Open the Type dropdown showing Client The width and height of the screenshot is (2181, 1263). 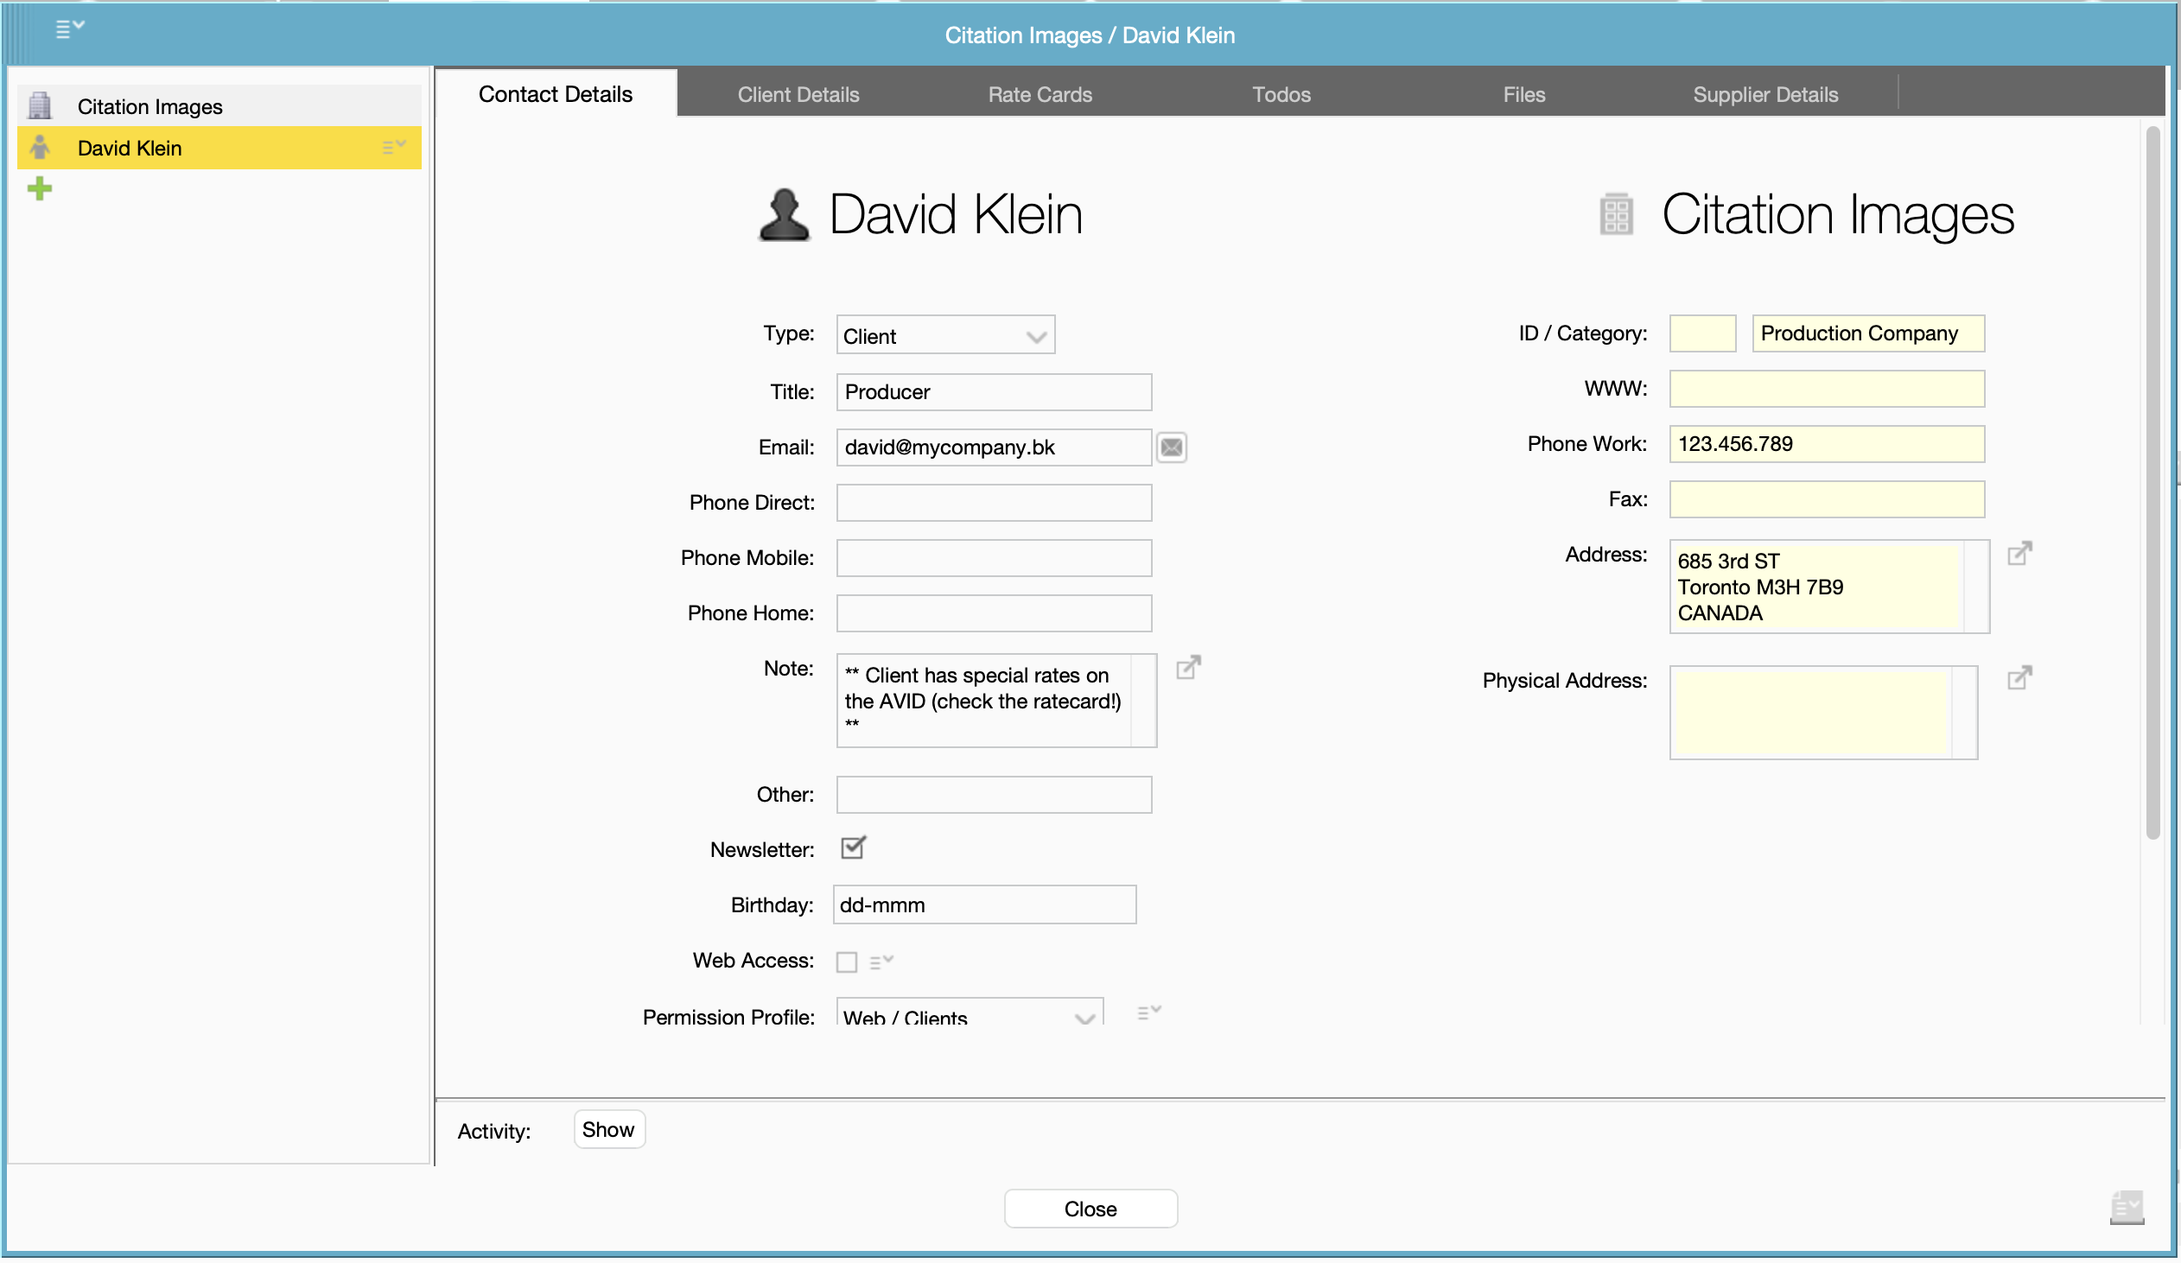[x=944, y=336]
